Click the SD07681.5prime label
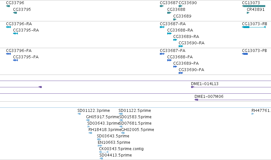 tap(135, 123)
